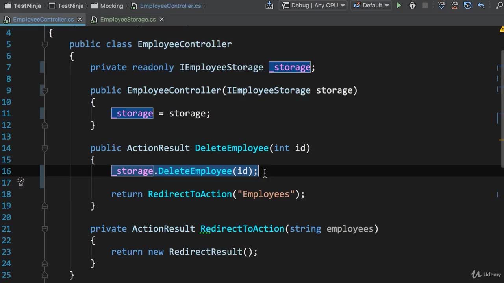The height and width of the screenshot is (283, 504).
Task: Click DeleteEmployee method name on line 14
Action: 232,148
